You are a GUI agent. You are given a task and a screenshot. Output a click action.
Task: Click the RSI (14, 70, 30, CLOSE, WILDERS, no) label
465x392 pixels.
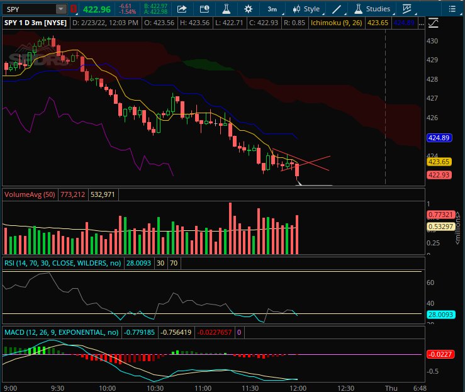pyautogui.click(x=62, y=263)
